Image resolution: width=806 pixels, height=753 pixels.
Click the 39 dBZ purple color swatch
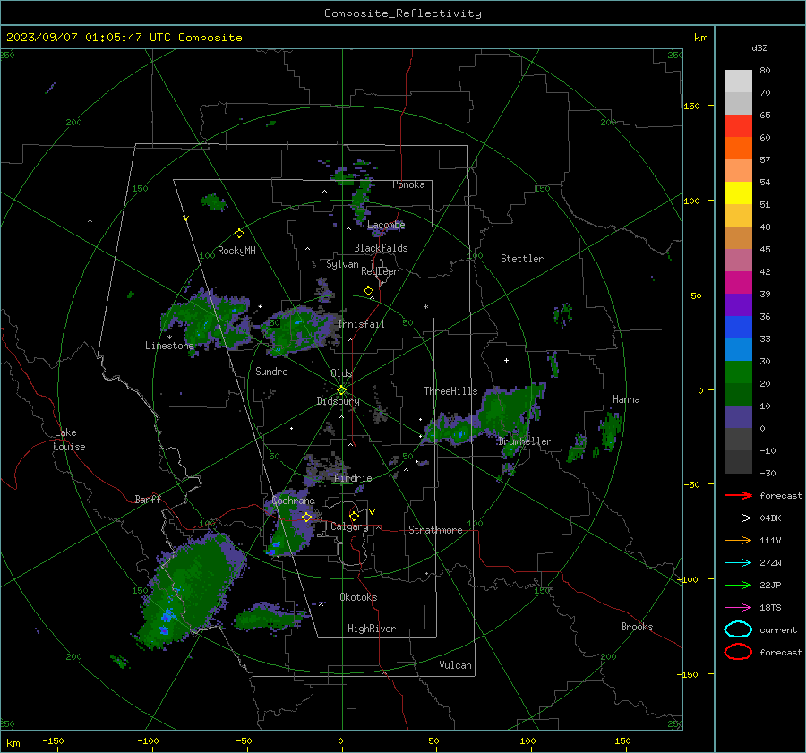click(738, 304)
